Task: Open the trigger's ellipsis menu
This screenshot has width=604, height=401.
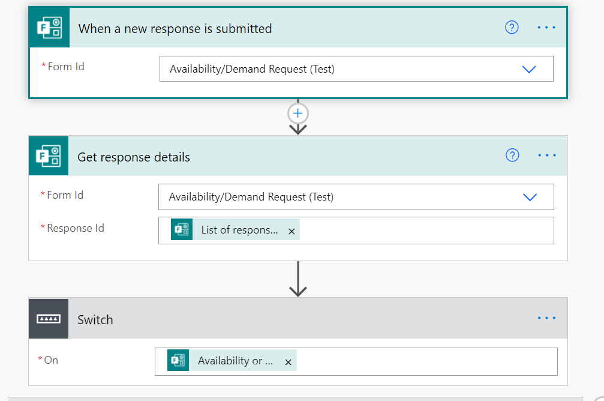Action: [x=546, y=27]
